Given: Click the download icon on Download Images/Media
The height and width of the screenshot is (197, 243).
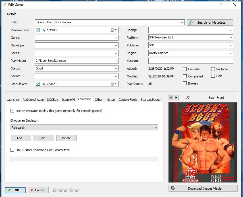Looking at the screenshot, I should tap(173, 188).
